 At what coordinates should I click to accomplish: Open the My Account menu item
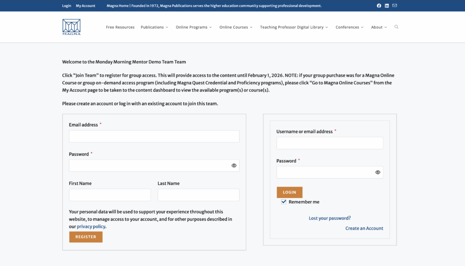pyautogui.click(x=85, y=5)
